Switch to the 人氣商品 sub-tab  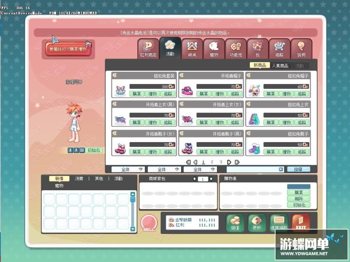point(280,66)
